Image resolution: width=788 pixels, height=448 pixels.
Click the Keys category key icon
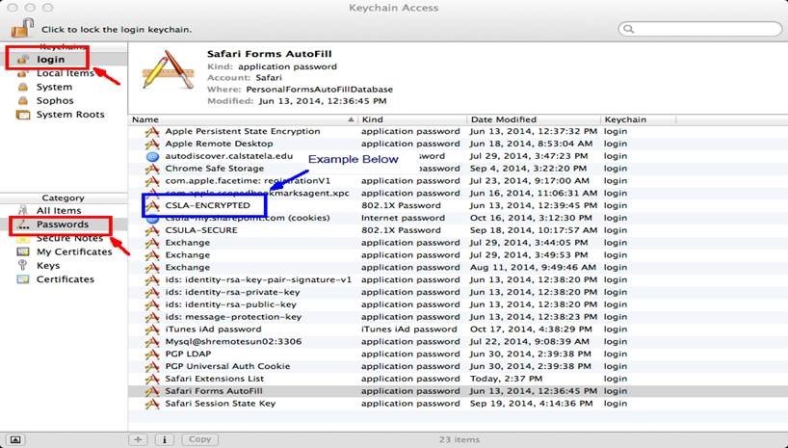[22, 266]
